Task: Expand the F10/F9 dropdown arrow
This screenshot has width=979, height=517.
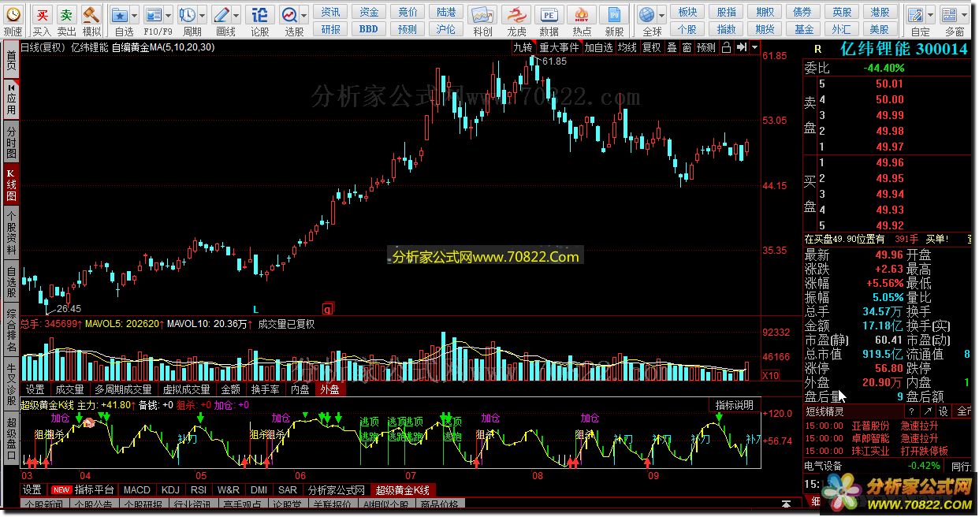Action: tap(169, 15)
